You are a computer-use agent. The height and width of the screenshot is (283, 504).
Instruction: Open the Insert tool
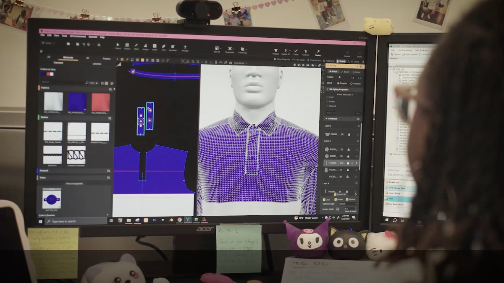tap(155, 47)
